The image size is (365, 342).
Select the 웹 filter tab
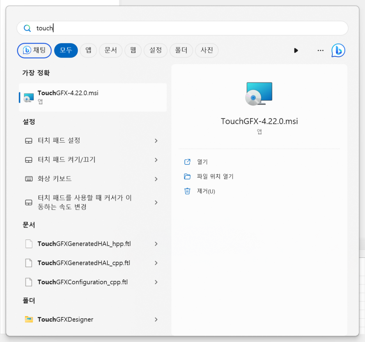pyautogui.click(x=133, y=50)
